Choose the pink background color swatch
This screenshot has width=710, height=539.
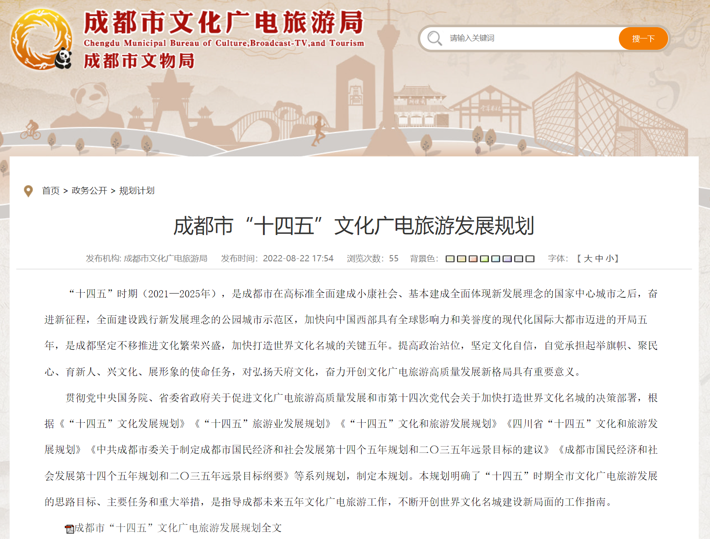coord(473,259)
